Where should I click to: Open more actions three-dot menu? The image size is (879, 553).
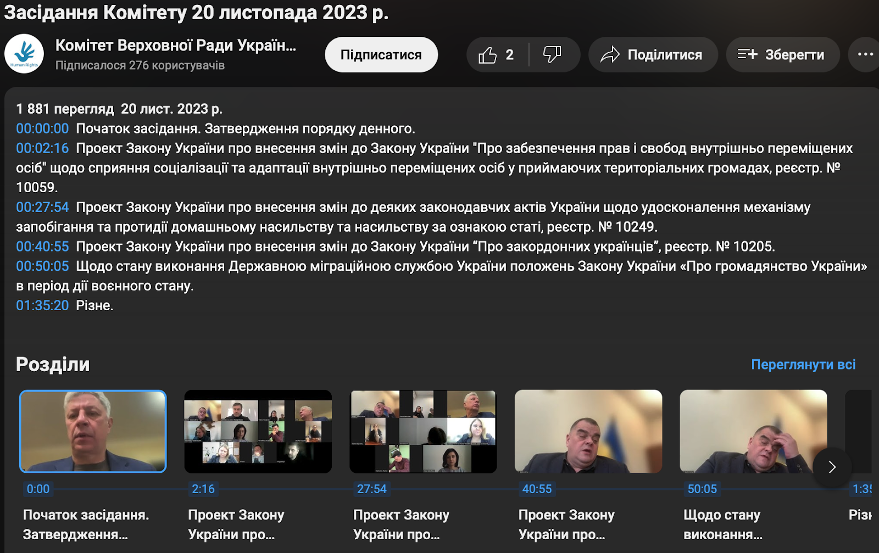[x=865, y=55]
